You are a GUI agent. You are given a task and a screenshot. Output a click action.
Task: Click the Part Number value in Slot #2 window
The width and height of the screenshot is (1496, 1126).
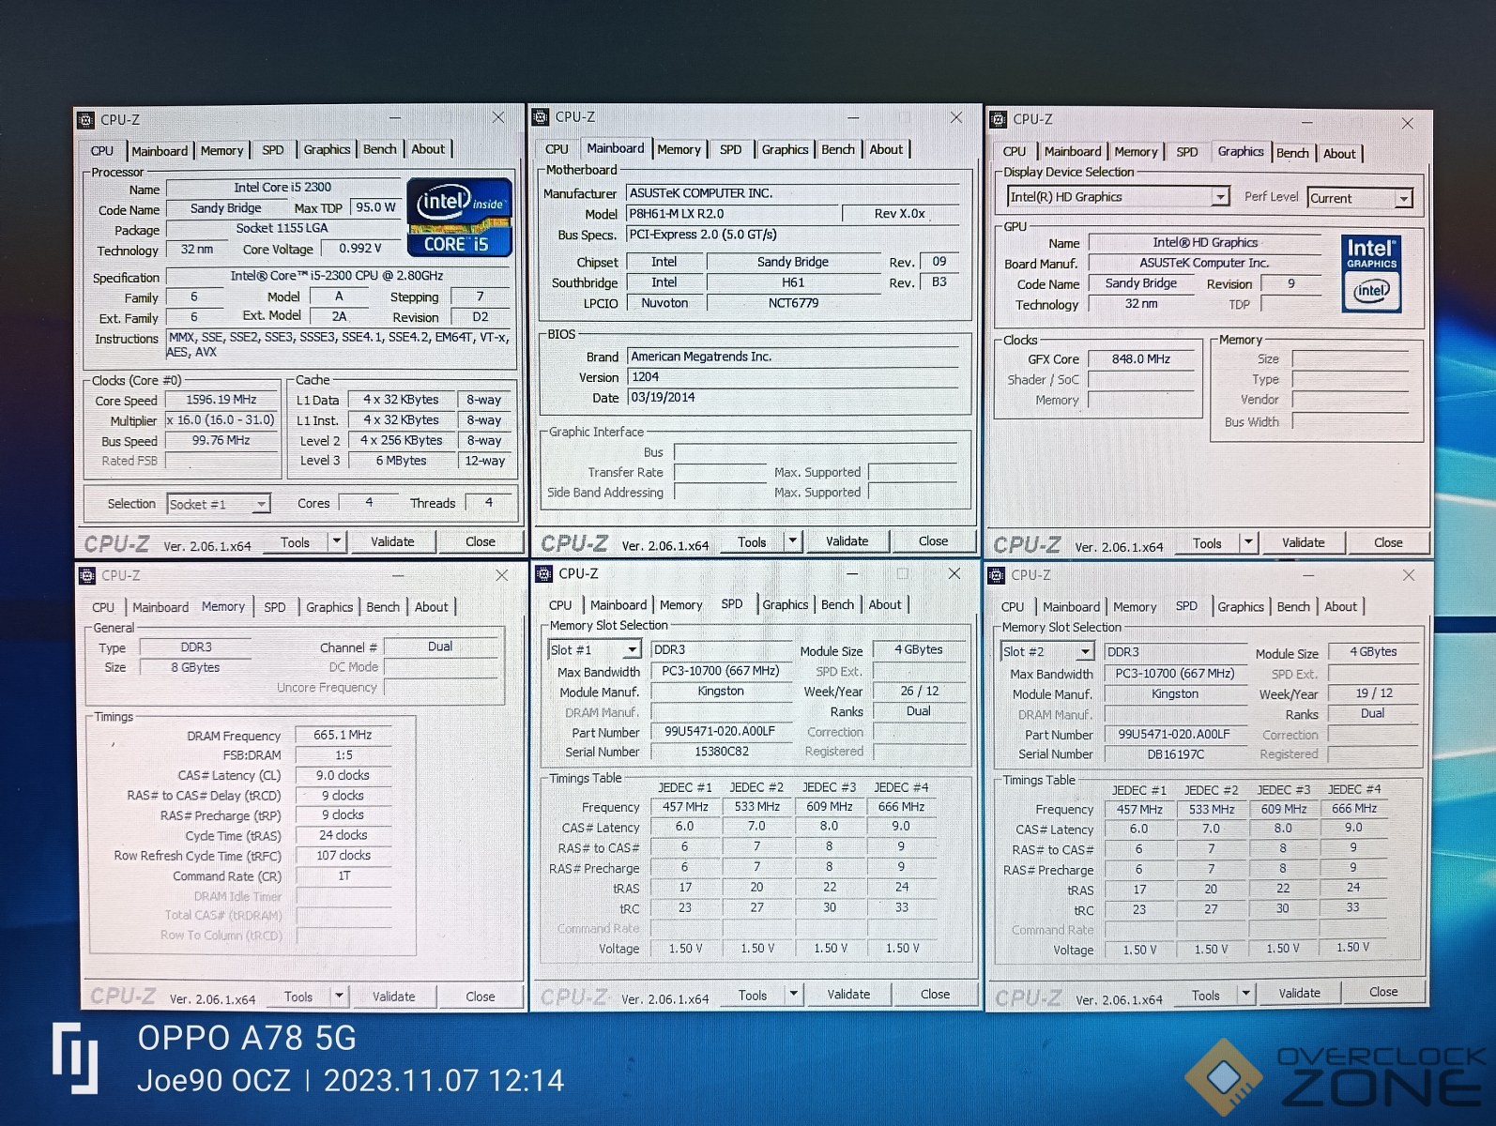[x=1175, y=735]
